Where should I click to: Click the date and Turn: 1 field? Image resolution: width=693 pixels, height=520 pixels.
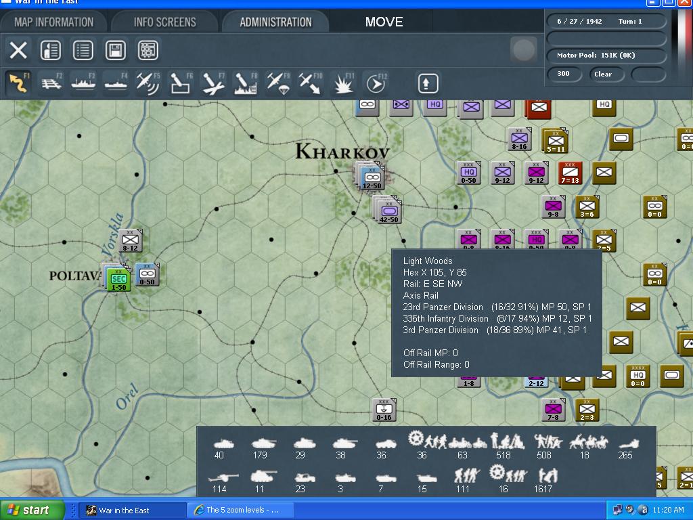(x=606, y=21)
